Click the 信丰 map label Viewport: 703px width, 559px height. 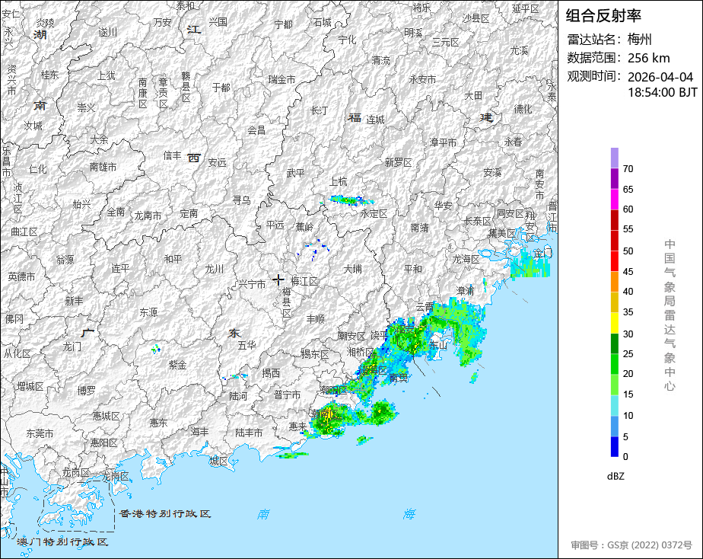tap(172, 155)
